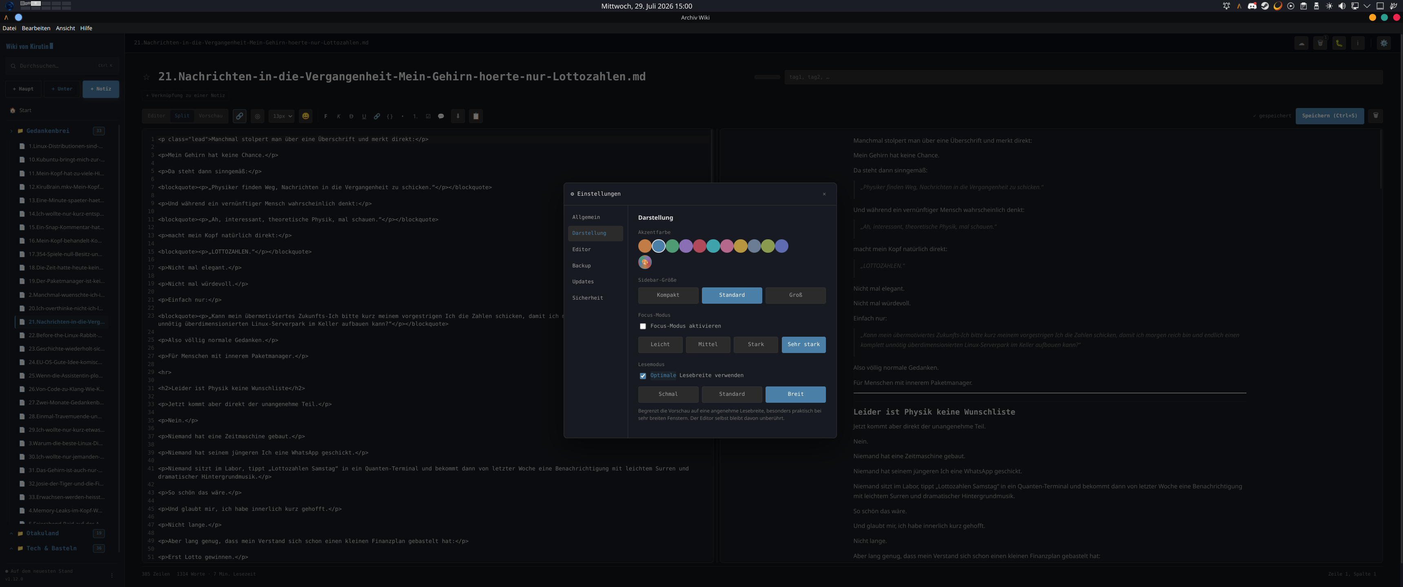Open Discord from the system tray
1403x587 pixels.
(1252, 6)
